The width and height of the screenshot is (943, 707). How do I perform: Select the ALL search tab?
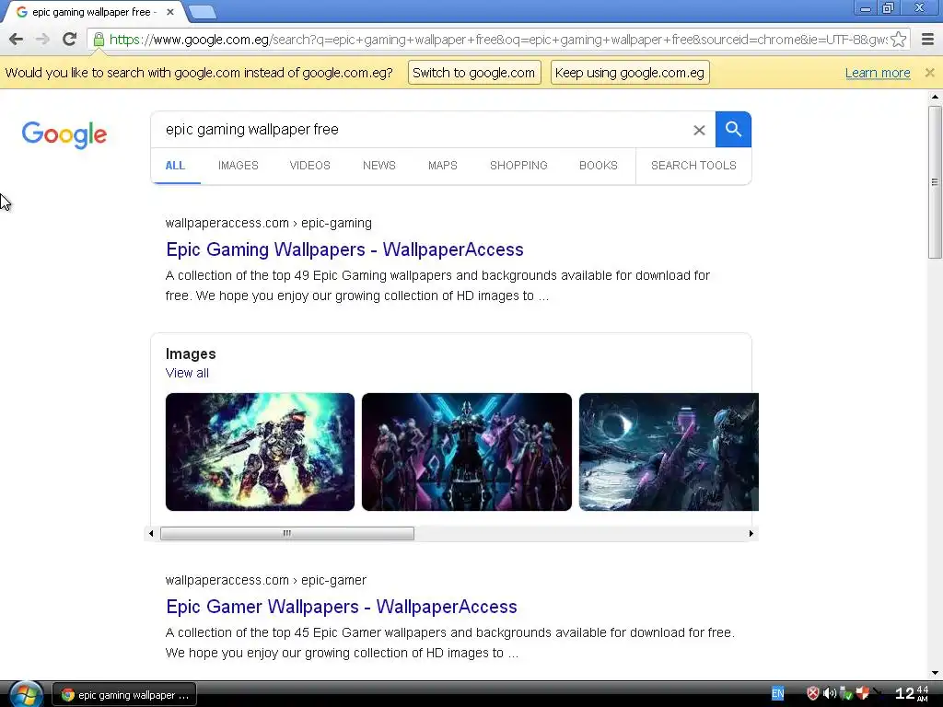pos(175,166)
